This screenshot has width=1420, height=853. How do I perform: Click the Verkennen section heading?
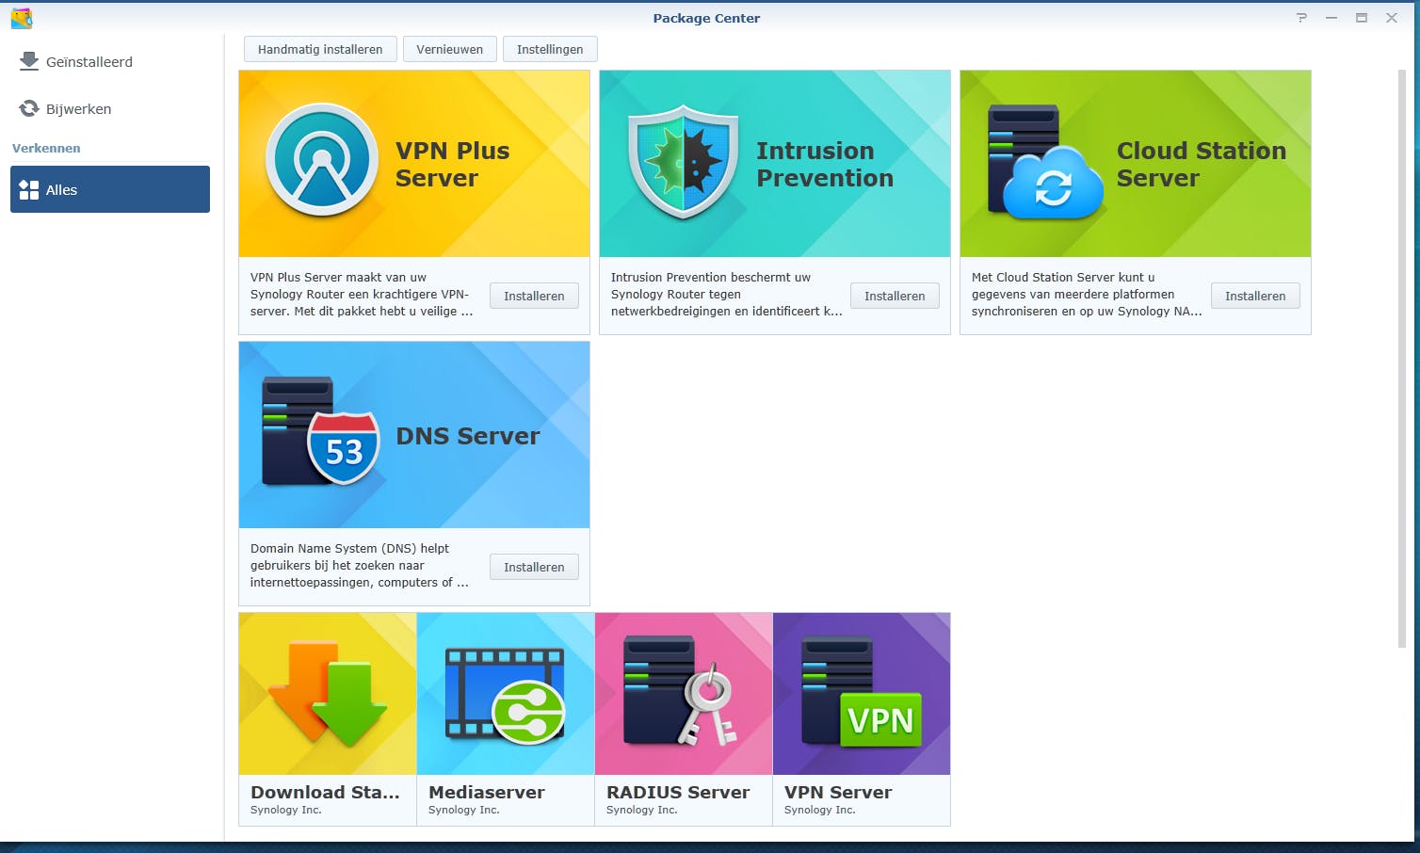[x=46, y=148]
